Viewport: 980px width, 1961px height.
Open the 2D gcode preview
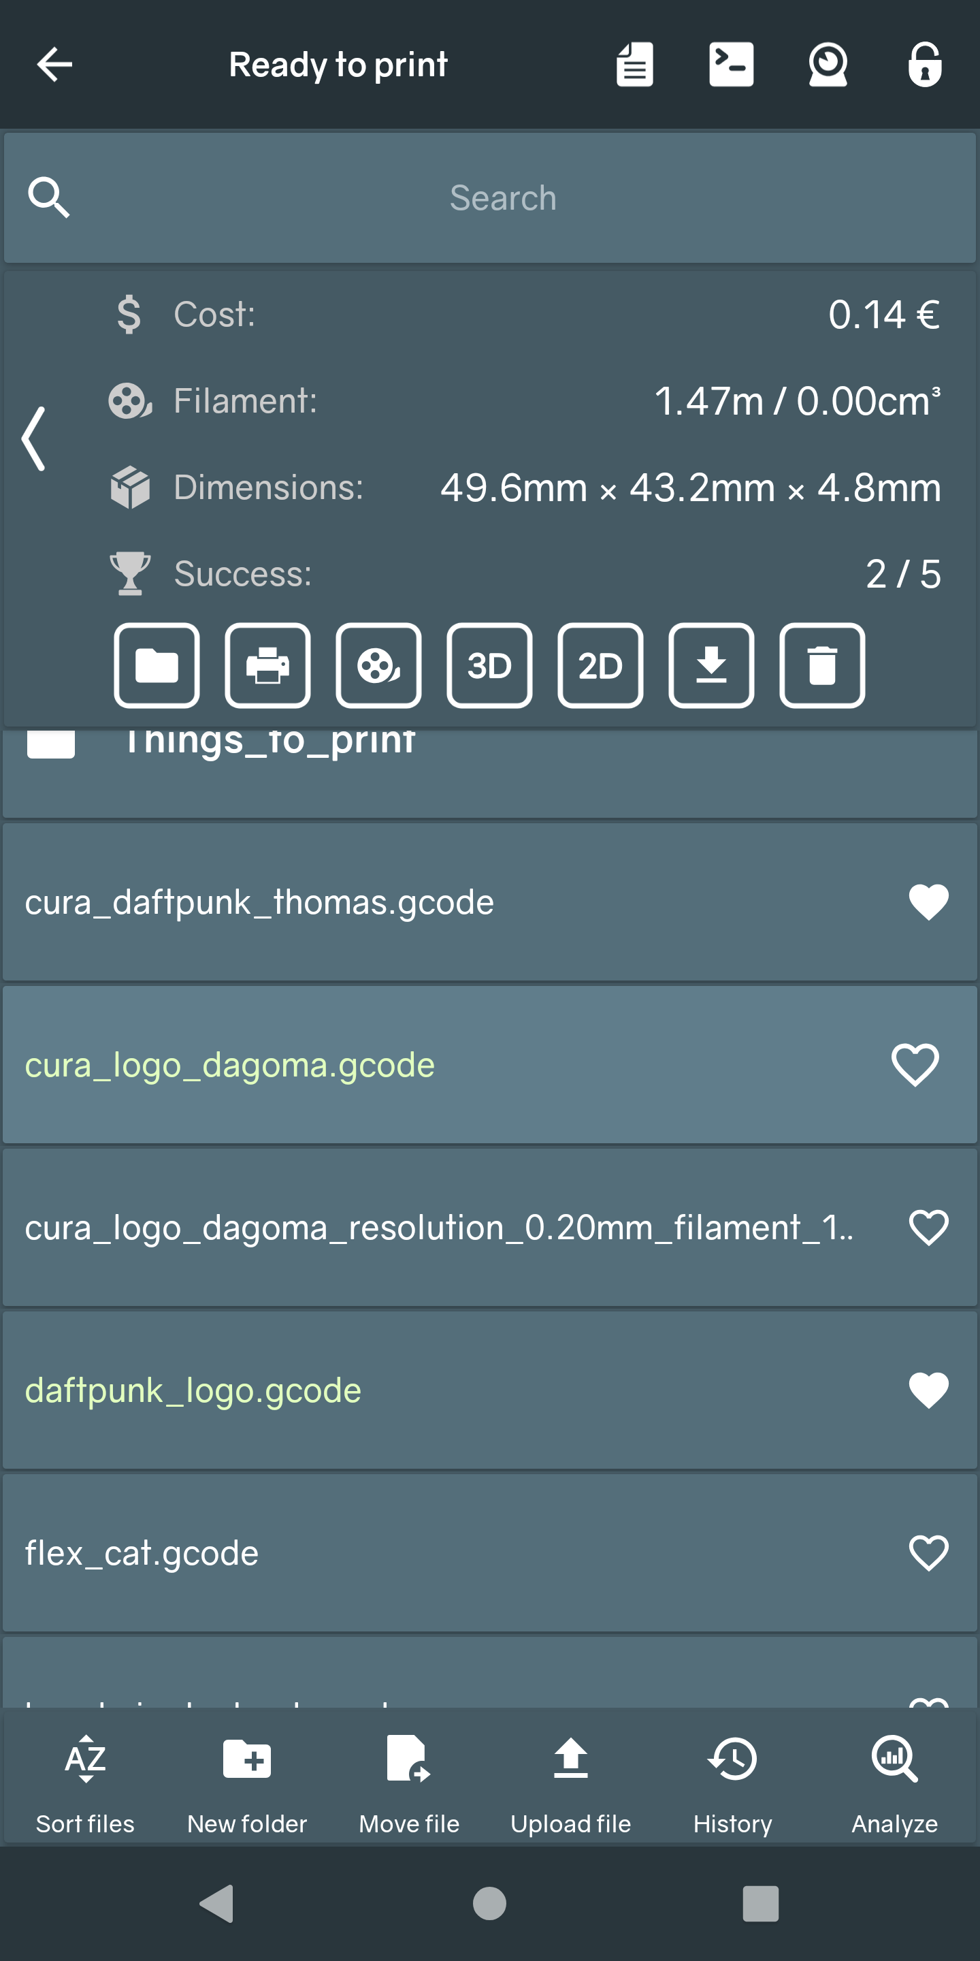tap(600, 665)
